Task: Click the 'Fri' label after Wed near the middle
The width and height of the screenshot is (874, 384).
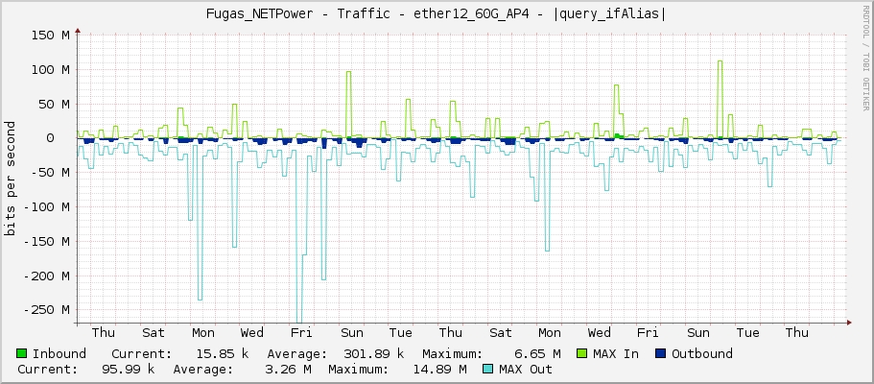Action: click(x=302, y=333)
